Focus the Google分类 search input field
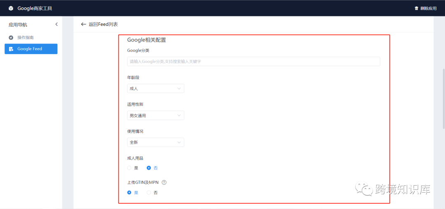This screenshot has width=445, height=209. [253, 61]
